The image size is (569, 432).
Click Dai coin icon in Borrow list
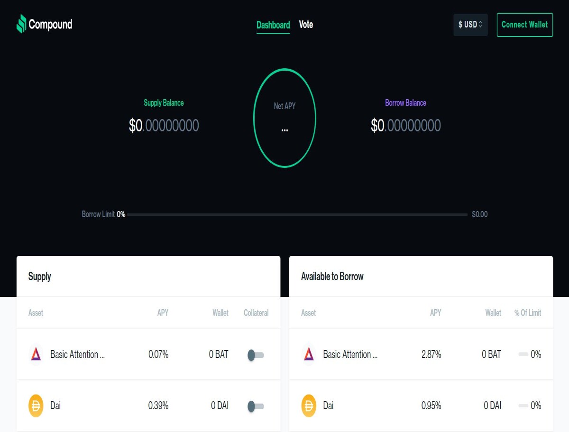click(x=309, y=406)
